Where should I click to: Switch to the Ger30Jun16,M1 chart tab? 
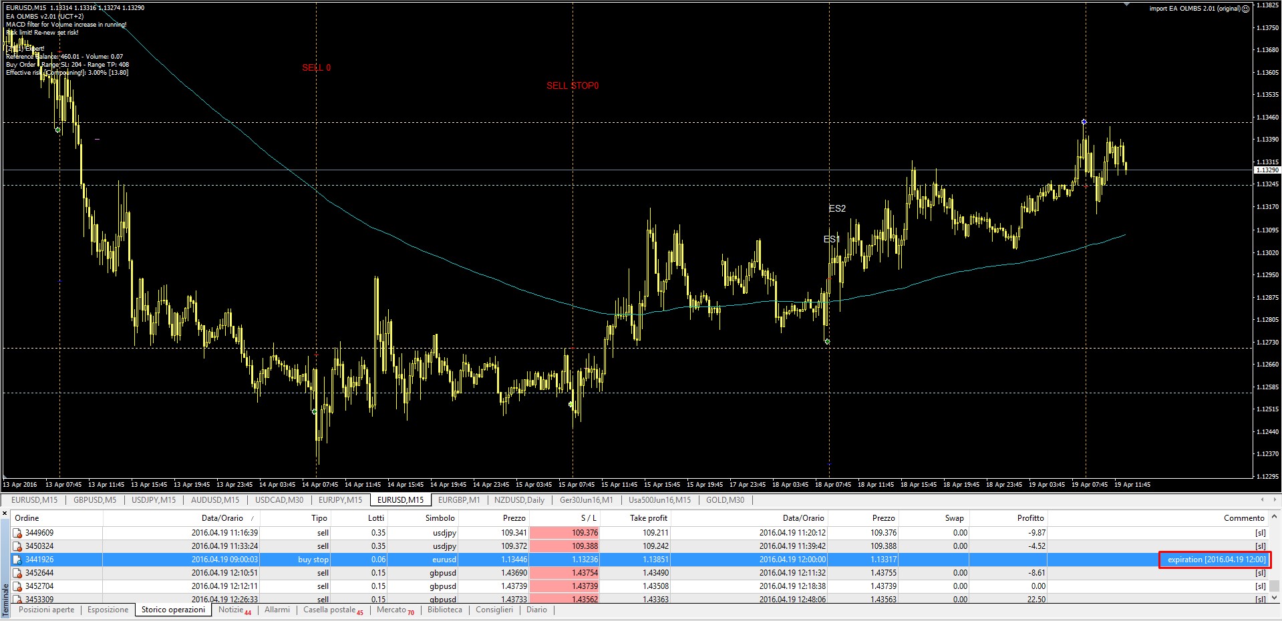(587, 500)
